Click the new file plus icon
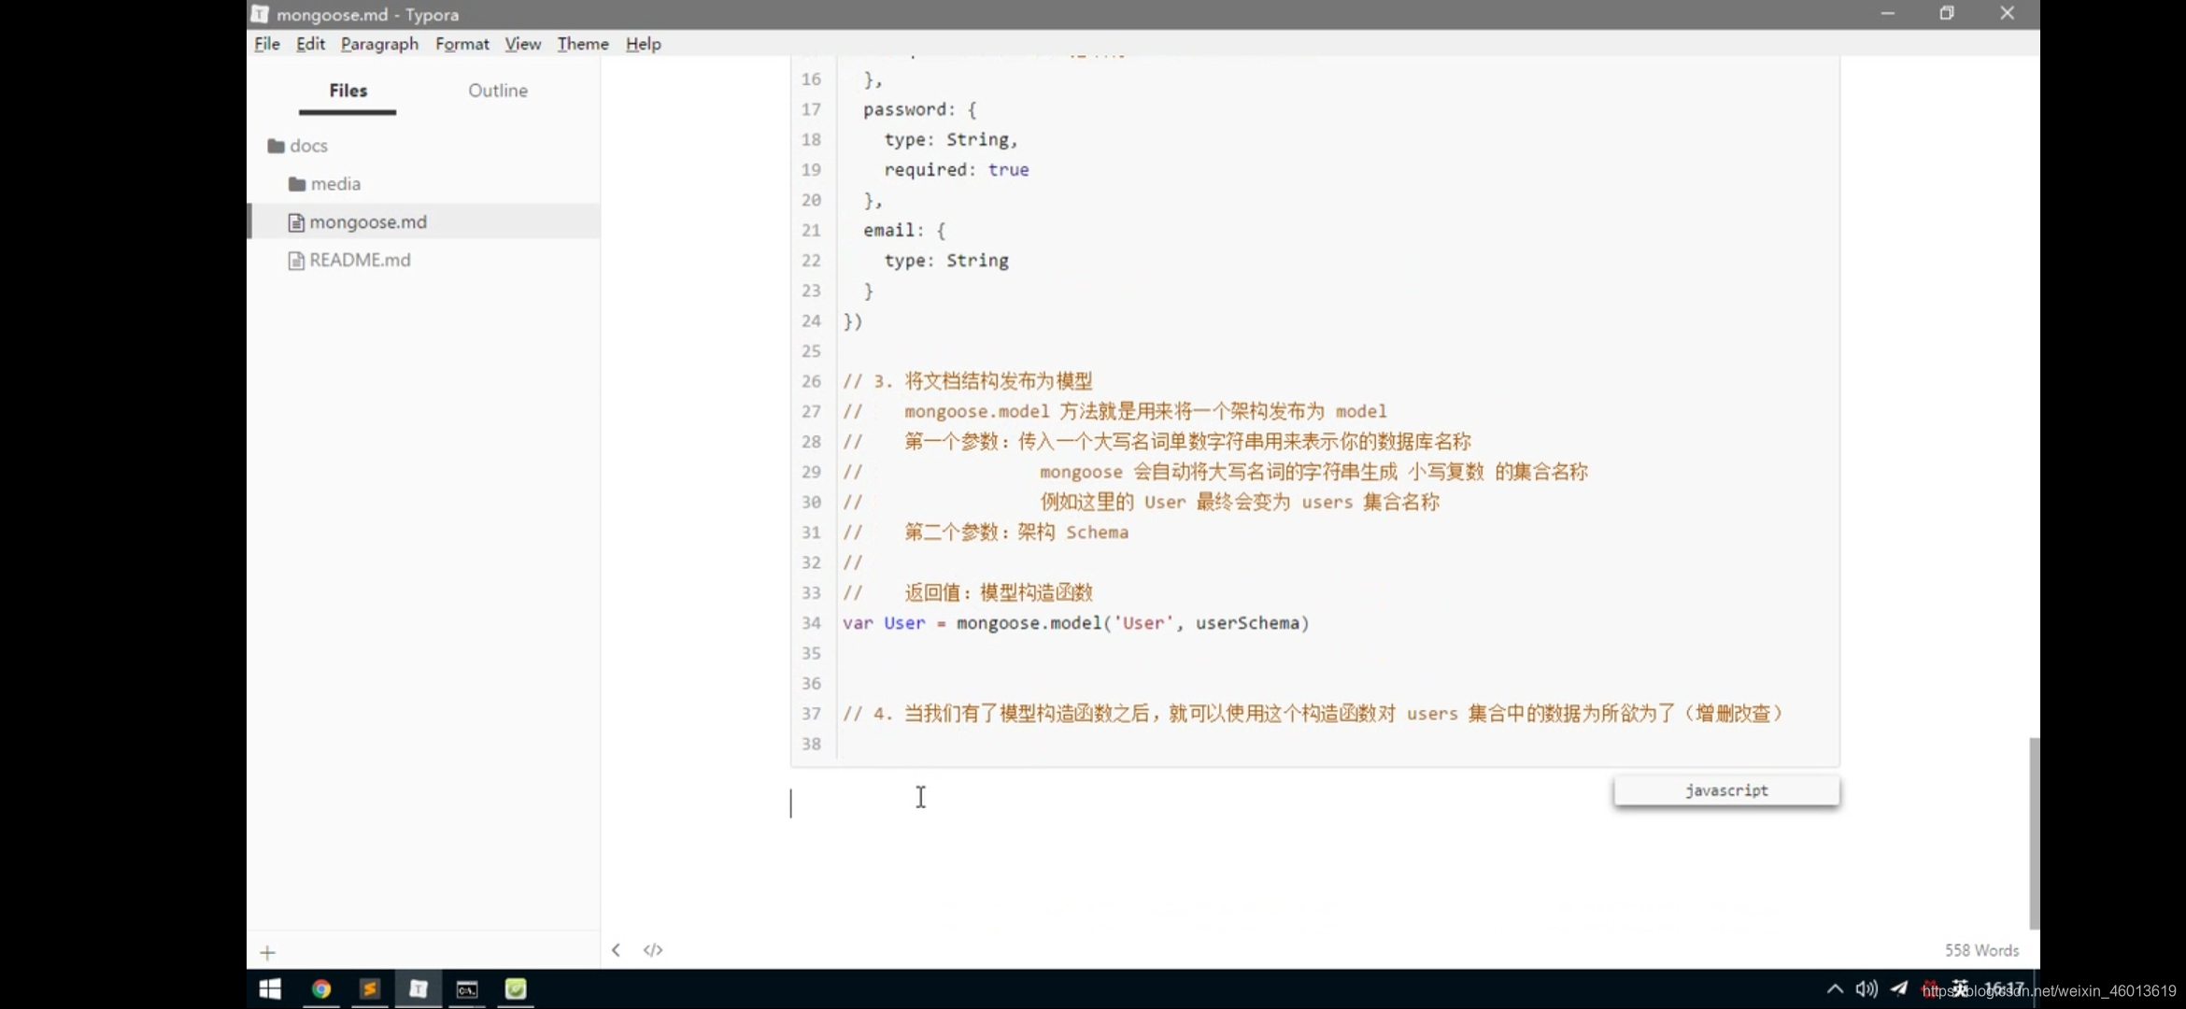 click(267, 953)
